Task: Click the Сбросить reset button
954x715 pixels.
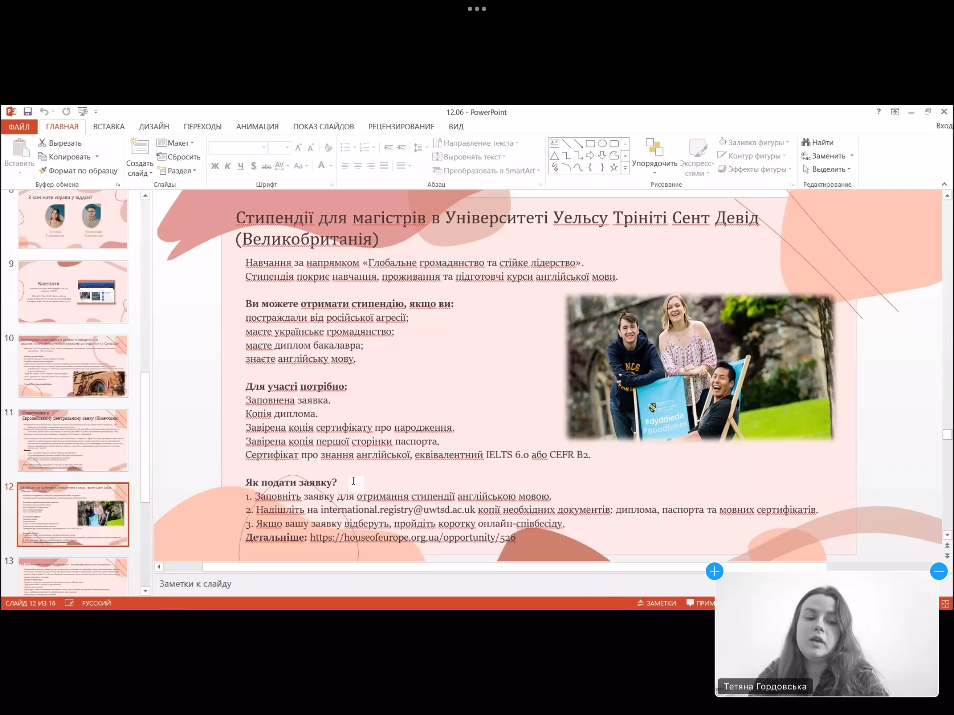Action: [179, 157]
